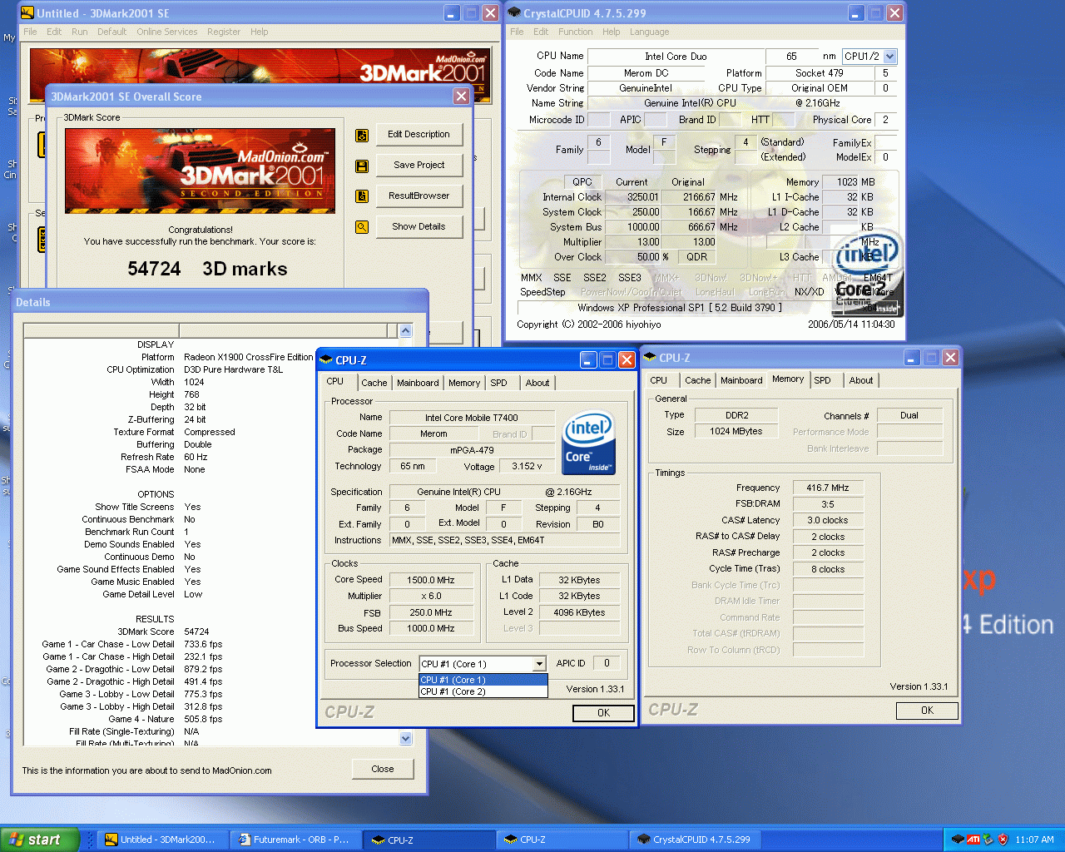Open File menu in CrystalCPUID
Viewport: 1065px width, 852px height.
(517, 32)
